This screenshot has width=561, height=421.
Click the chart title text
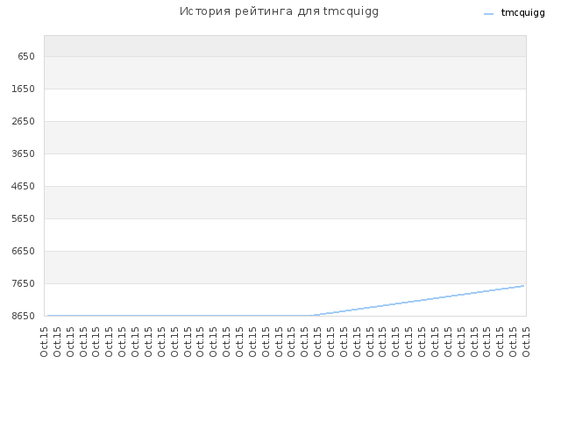click(x=279, y=11)
